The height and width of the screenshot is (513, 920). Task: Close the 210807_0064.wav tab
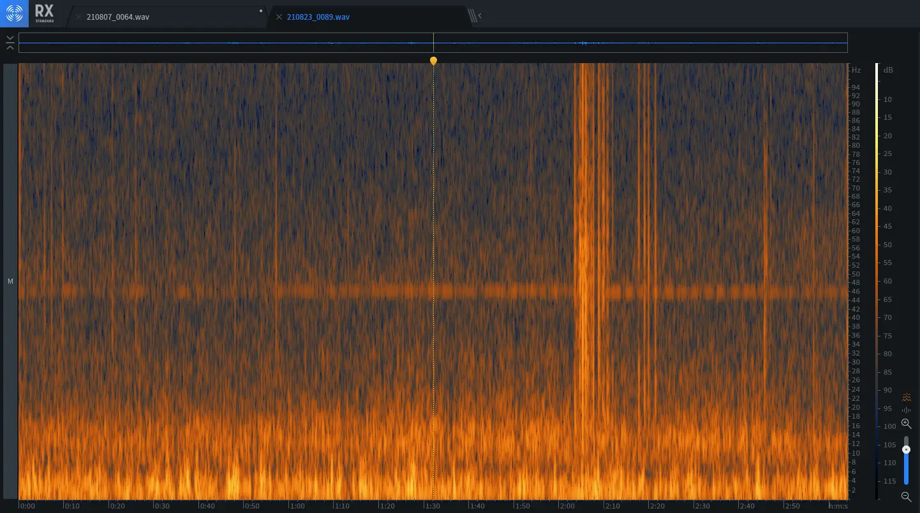78,17
